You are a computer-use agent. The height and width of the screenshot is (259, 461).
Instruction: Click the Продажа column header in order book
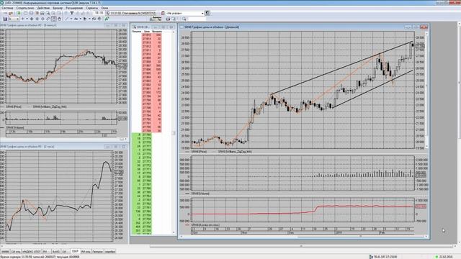tap(157, 31)
